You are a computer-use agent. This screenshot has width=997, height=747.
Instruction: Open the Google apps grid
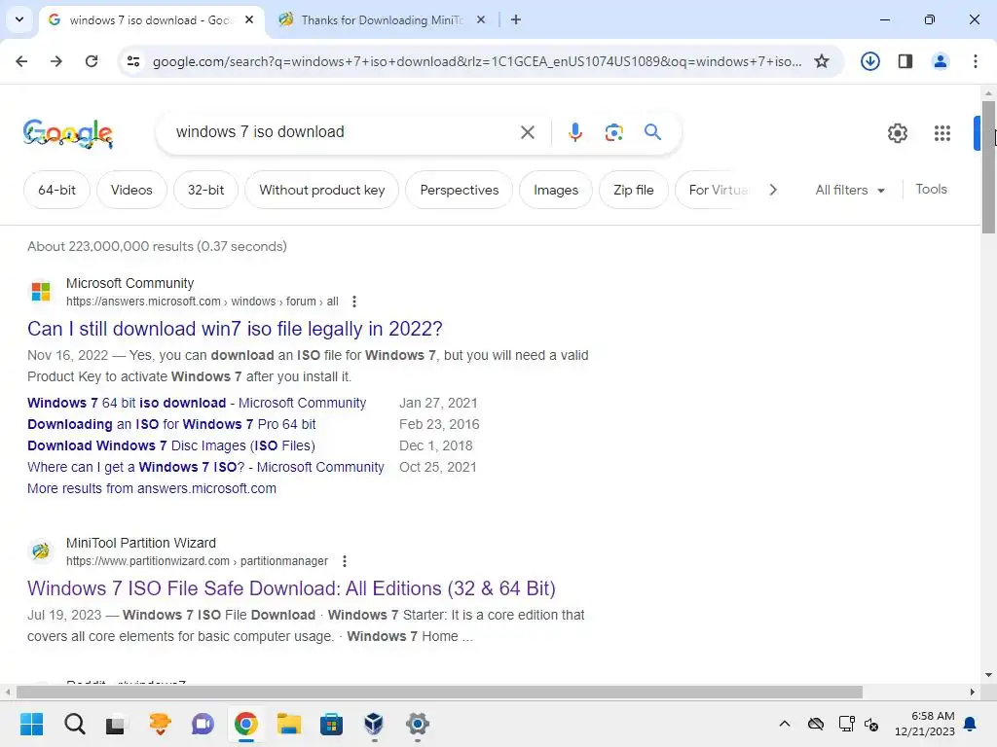click(x=942, y=132)
